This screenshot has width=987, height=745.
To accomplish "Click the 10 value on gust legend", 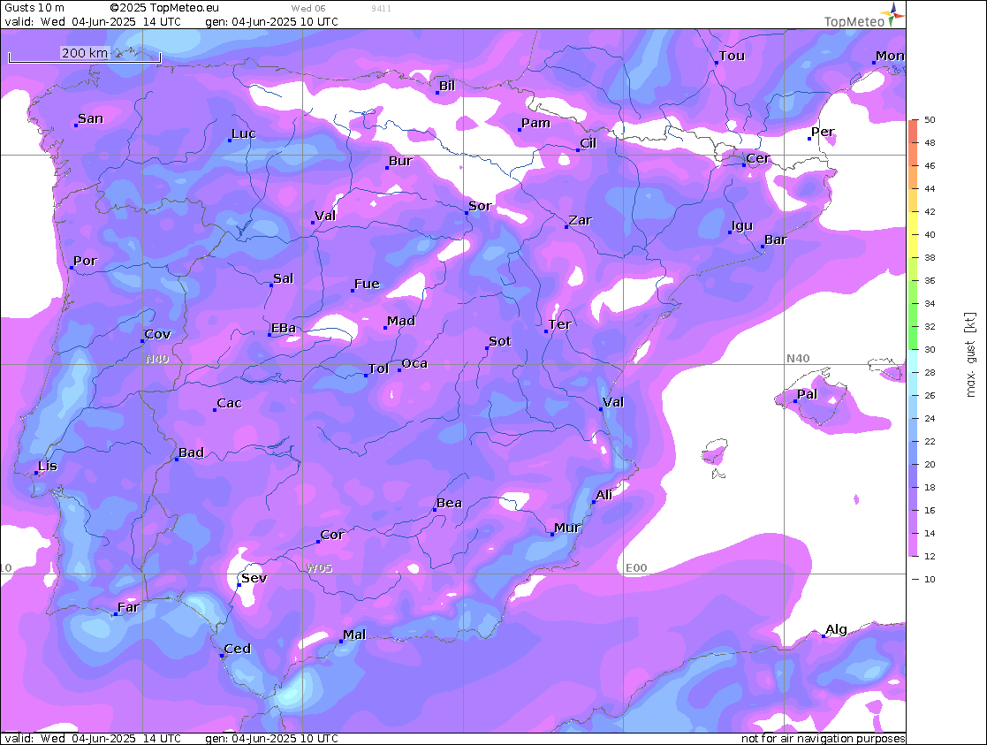I will point(930,580).
